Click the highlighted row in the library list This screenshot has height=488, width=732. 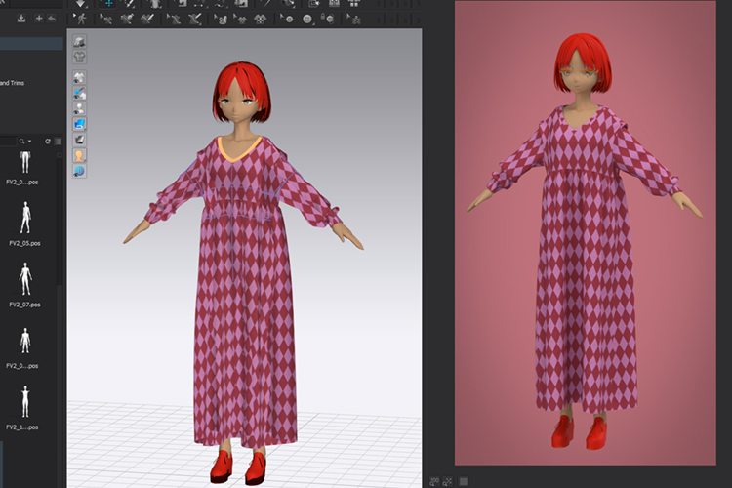pyautogui.click(x=29, y=43)
